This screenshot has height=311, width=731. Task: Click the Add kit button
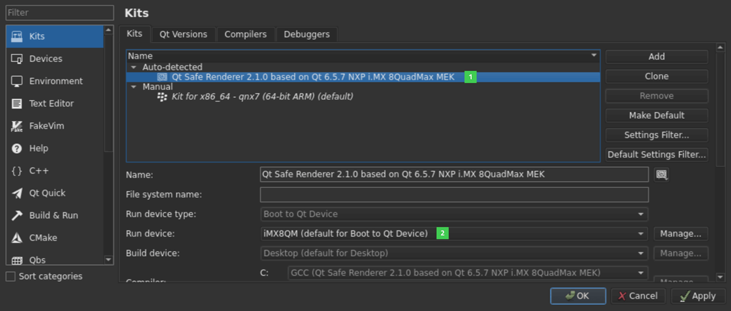(657, 56)
